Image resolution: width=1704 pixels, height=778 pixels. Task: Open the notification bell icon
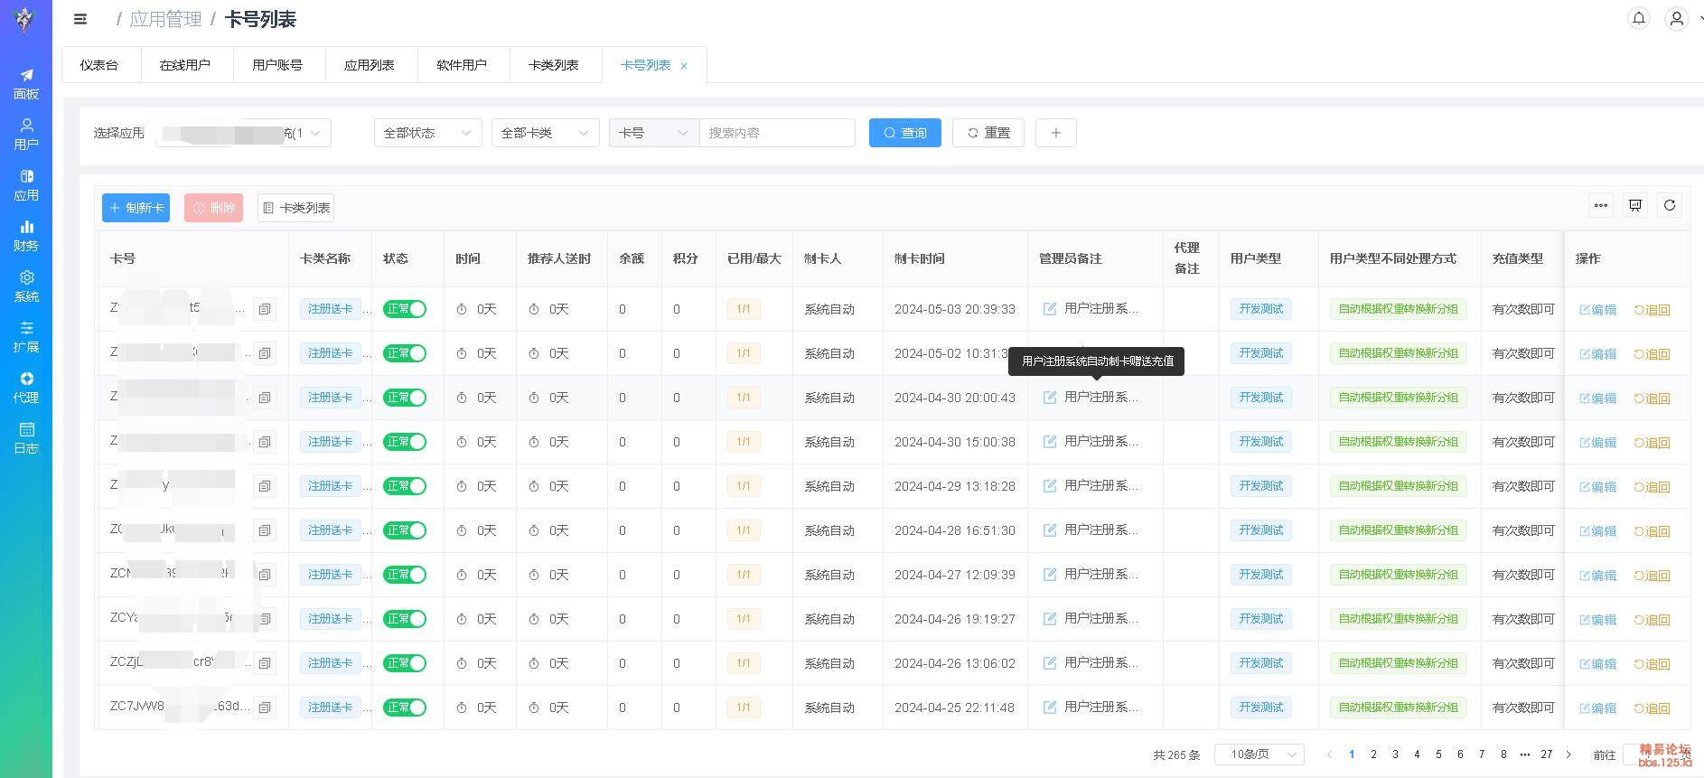1638,18
